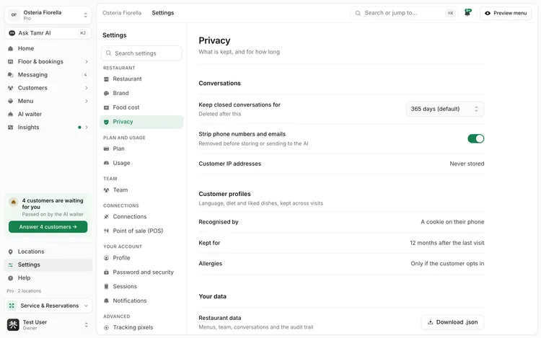Click the Usage gauge icon
Image resolution: width=541 pixels, height=338 pixels.
pyautogui.click(x=106, y=163)
